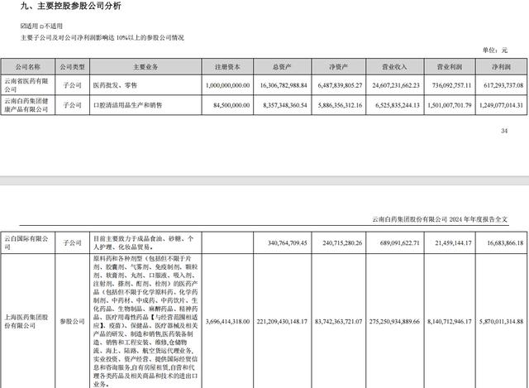Click the value 275,250,934,889.66
The width and height of the screenshot is (529, 388).
(x=394, y=322)
